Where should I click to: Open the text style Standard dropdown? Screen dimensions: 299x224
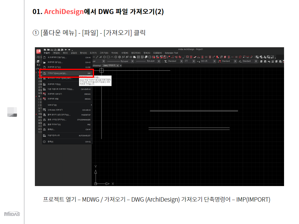(x=181, y=61)
